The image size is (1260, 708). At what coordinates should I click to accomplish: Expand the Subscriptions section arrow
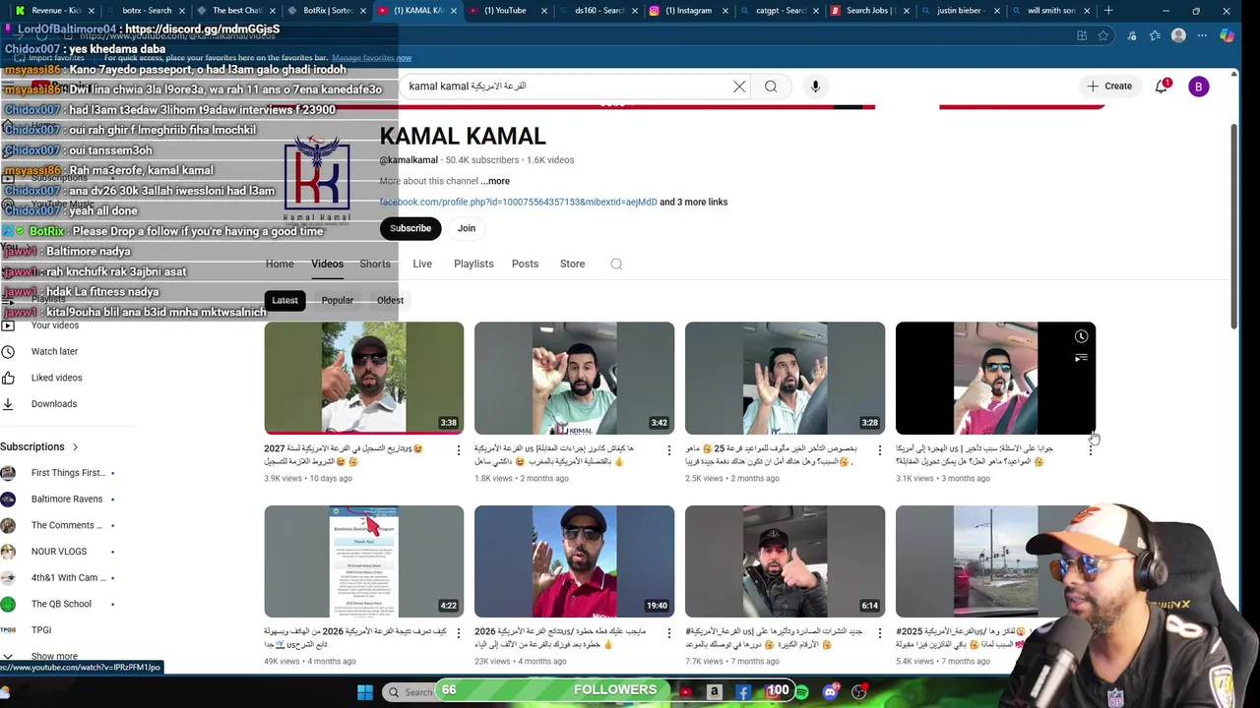point(75,446)
